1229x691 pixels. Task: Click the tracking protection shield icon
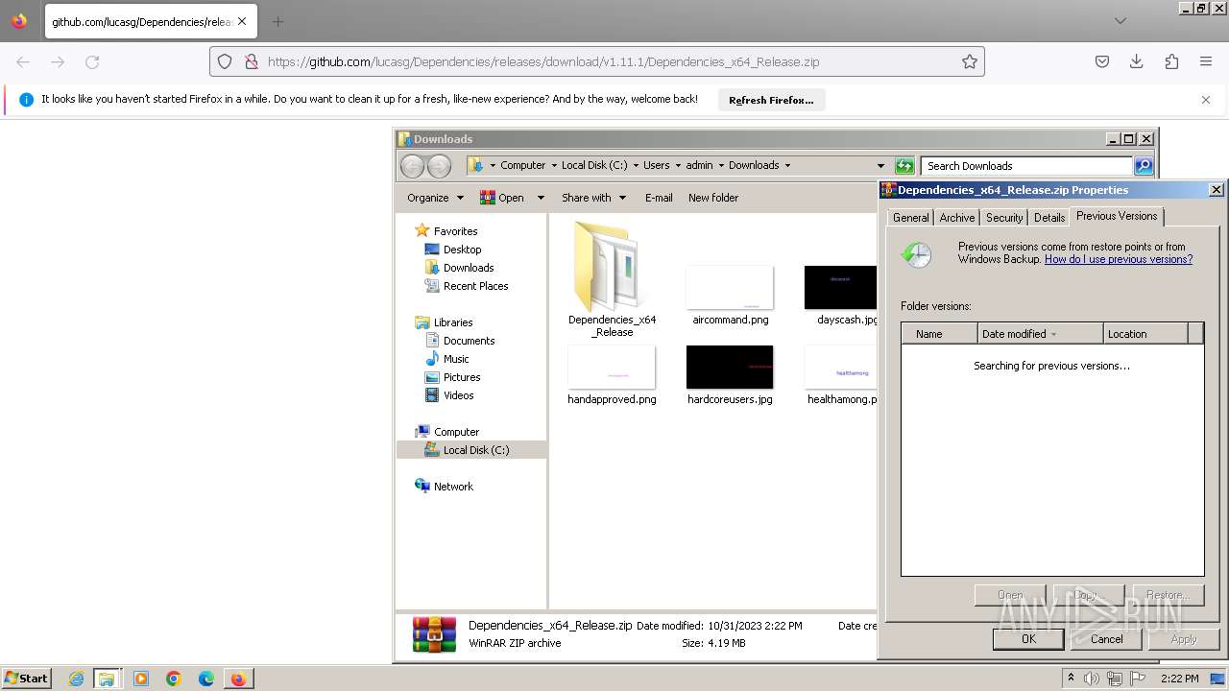[x=225, y=61]
